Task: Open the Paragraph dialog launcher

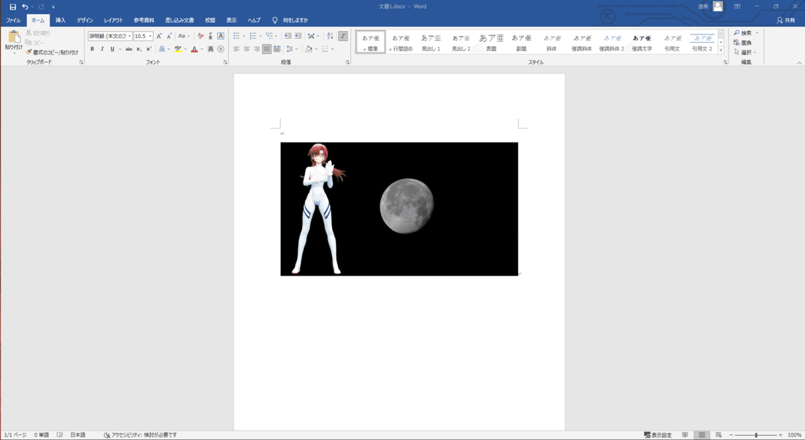Action: pyautogui.click(x=347, y=62)
